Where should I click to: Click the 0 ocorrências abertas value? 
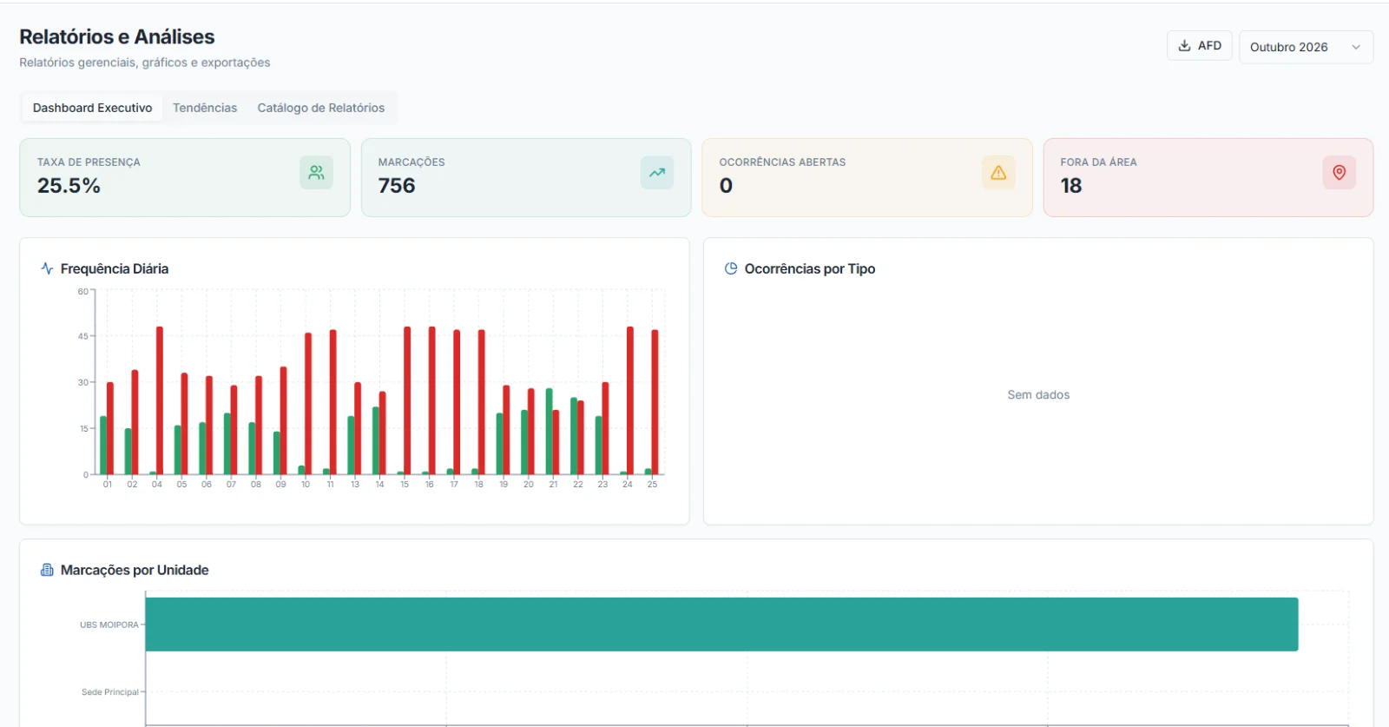coord(726,186)
